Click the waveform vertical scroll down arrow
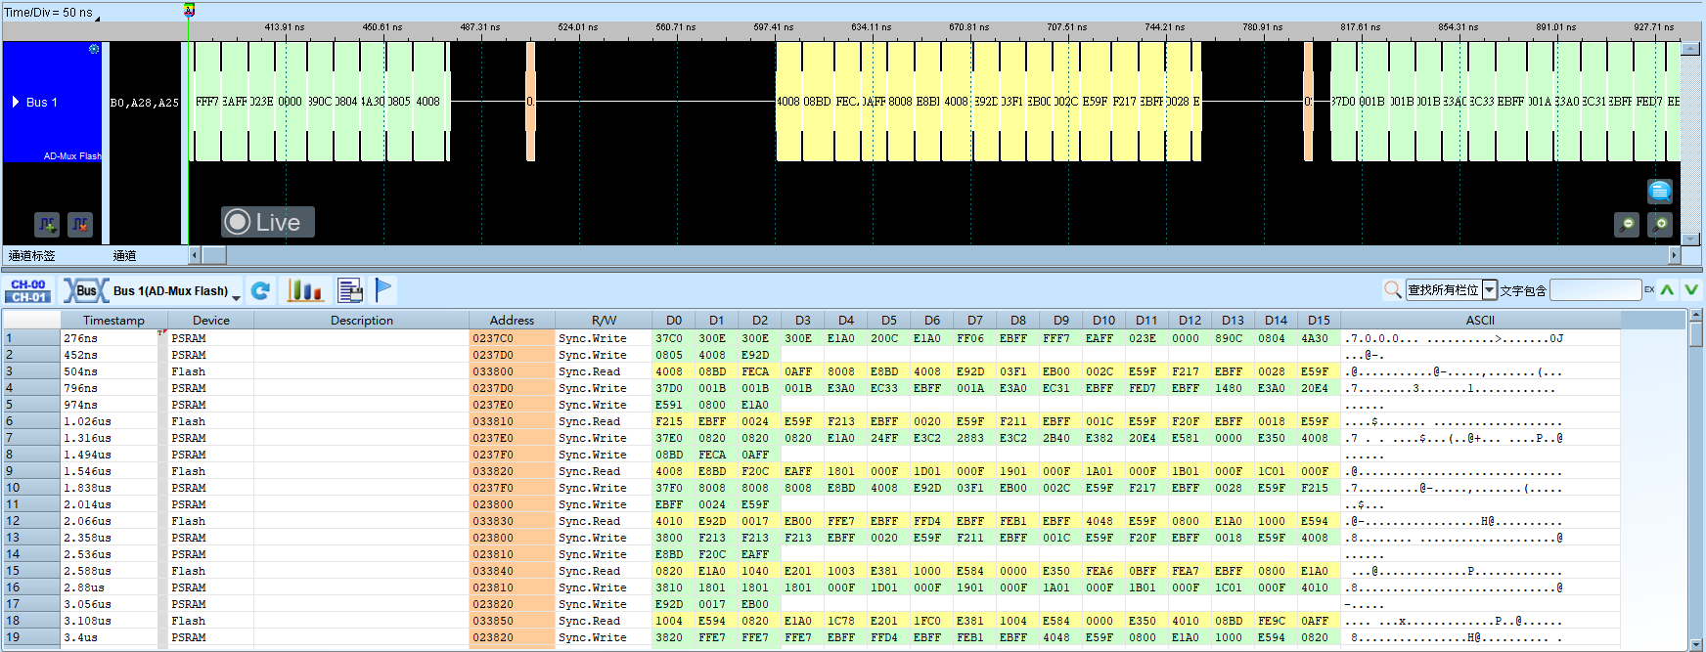The width and height of the screenshot is (1706, 652). 1690,239
